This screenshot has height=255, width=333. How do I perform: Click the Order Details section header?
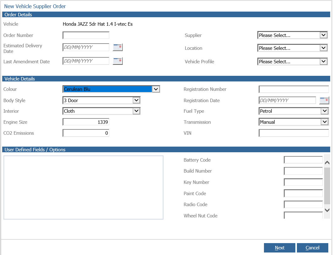166,15
